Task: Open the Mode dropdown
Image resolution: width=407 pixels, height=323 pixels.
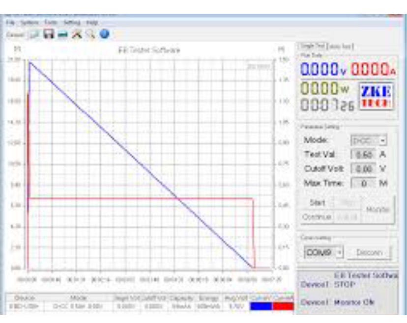Action: [369, 141]
